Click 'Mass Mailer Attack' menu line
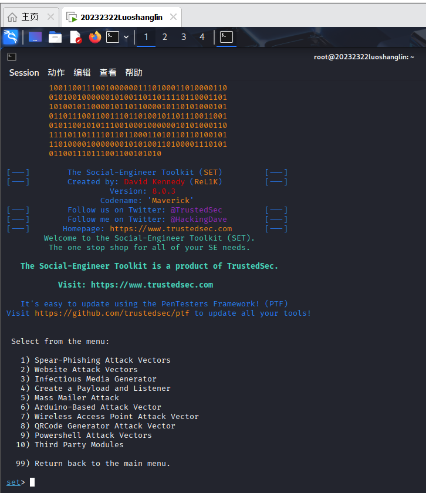426x493 pixels. (77, 398)
